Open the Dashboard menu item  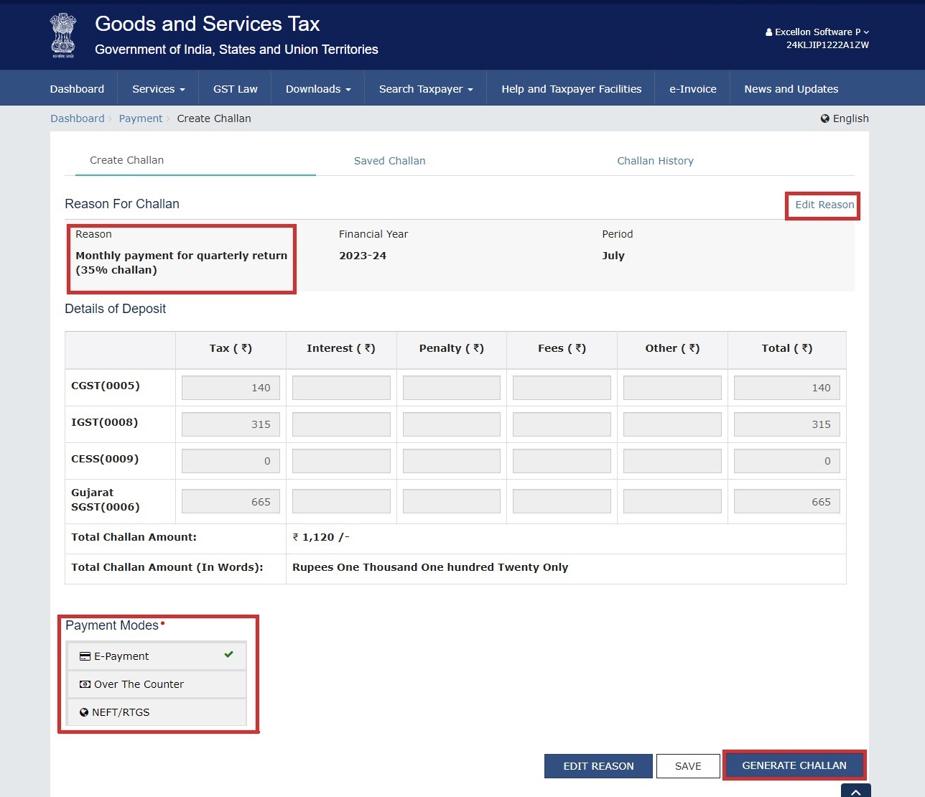tap(77, 89)
